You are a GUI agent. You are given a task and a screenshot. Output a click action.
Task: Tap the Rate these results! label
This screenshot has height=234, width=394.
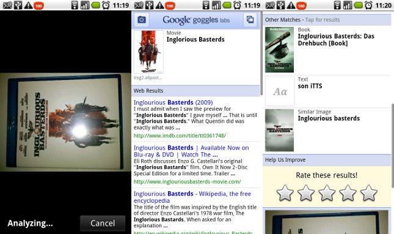[326, 175]
